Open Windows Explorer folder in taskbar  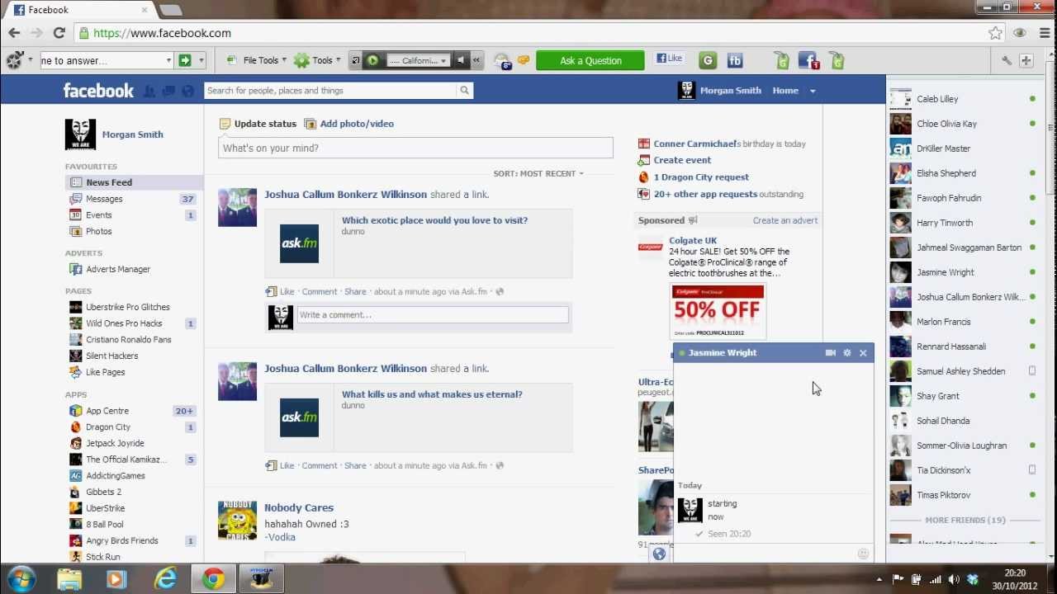point(69,579)
